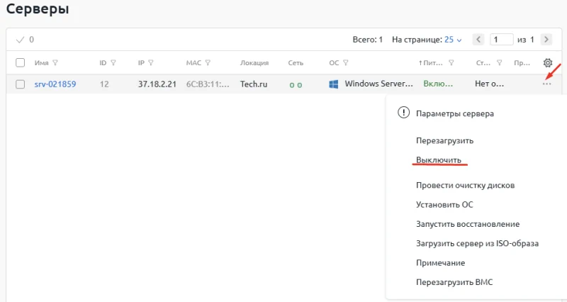The height and width of the screenshot is (302, 567).
Task: Click the Windows logo icon in row
Action: click(x=333, y=84)
